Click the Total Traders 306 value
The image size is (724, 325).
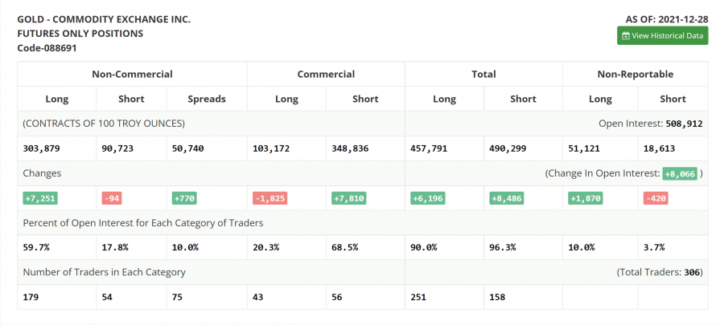[x=692, y=272]
